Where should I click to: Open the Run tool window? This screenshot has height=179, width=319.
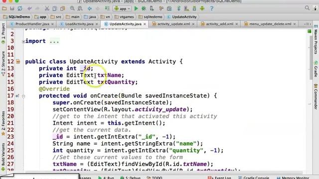(x=106, y=178)
